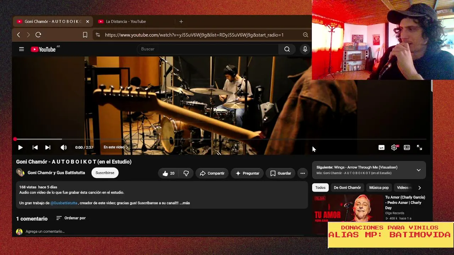Open site information icon in address bar
Viewport: 454px width, 255px height.
(x=98, y=35)
